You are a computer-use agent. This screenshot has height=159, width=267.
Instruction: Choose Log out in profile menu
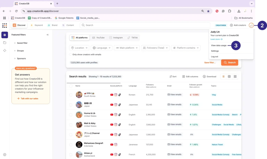(x=214, y=56)
